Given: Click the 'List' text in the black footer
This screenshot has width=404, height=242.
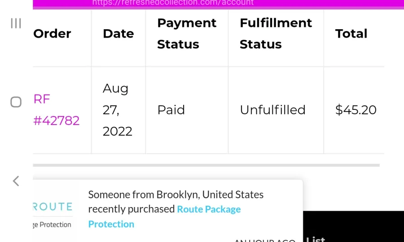Looking at the screenshot, I should (x=316, y=239).
